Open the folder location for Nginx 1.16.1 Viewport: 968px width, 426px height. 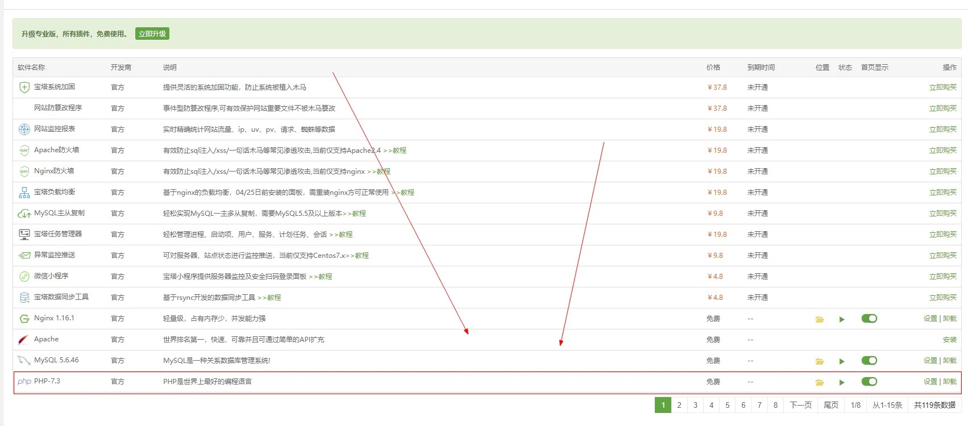coord(820,319)
